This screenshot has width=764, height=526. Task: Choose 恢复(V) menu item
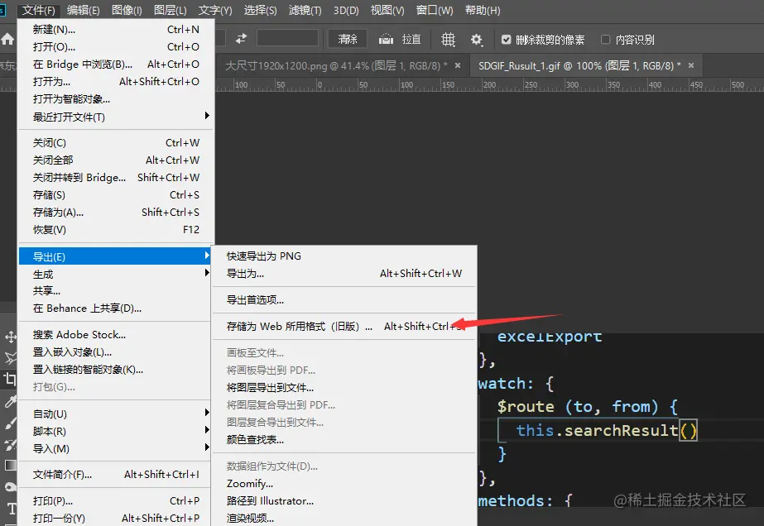116,230
